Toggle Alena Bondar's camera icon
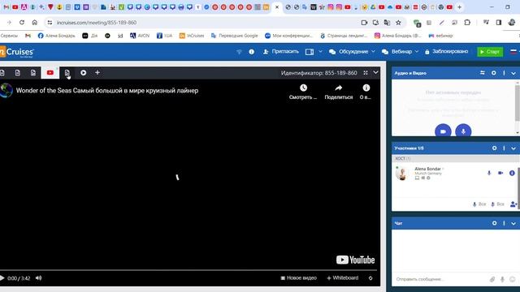Screen dimensions: 520x292 pyautogui.click(x=500, y=173)
